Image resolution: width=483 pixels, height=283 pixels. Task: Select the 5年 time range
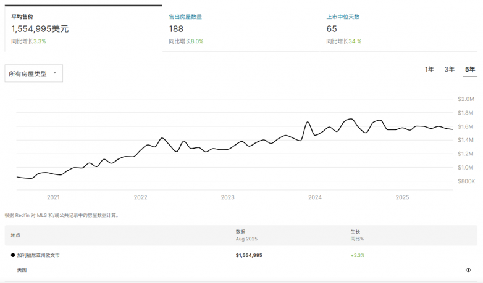470,69
